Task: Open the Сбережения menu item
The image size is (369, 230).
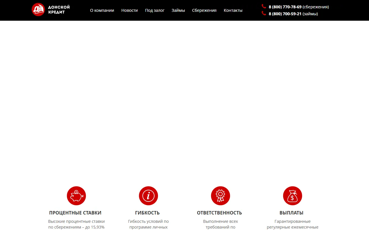Action: click(x=204, y=10)
